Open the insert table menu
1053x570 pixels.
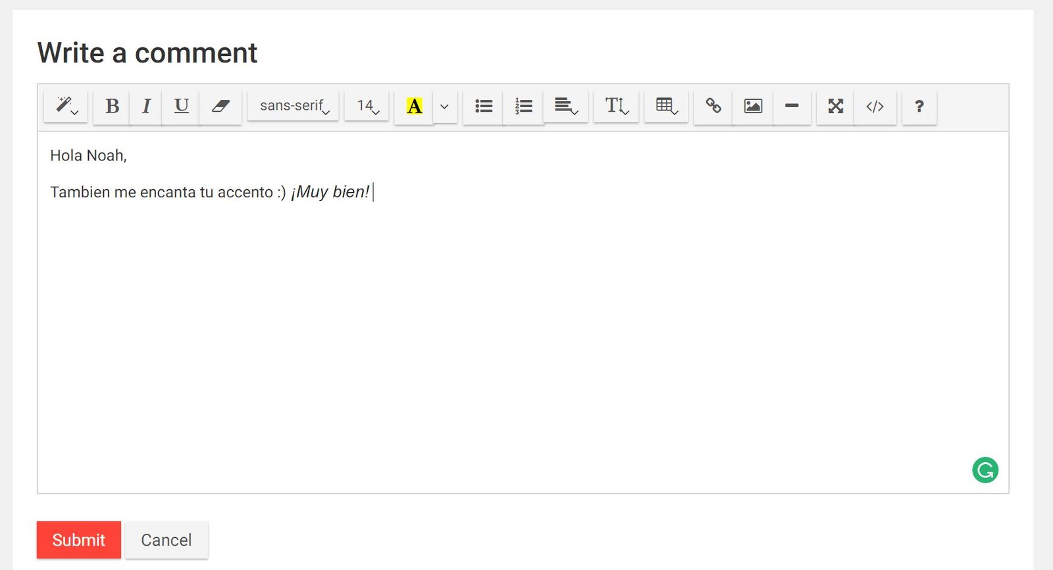click(666, 106)
